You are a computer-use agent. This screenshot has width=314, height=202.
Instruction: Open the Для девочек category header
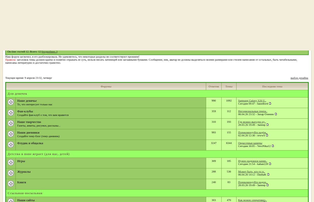coord(17,94)
